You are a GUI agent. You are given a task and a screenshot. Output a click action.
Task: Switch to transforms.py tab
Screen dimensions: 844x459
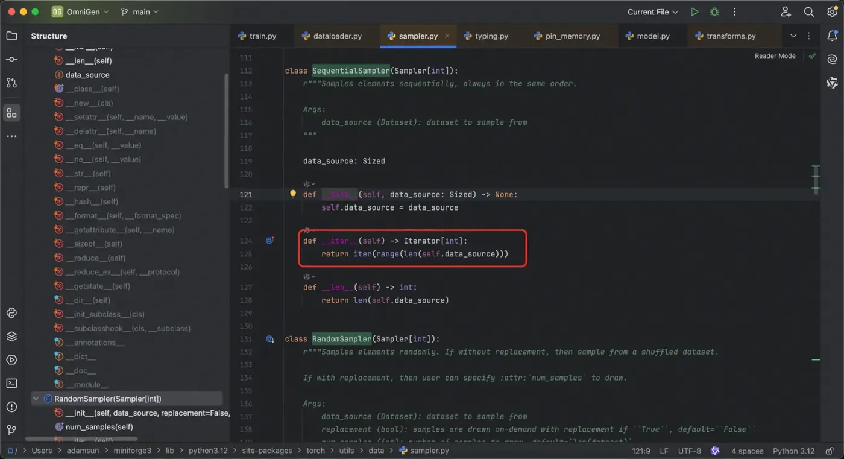click(725, 36)
